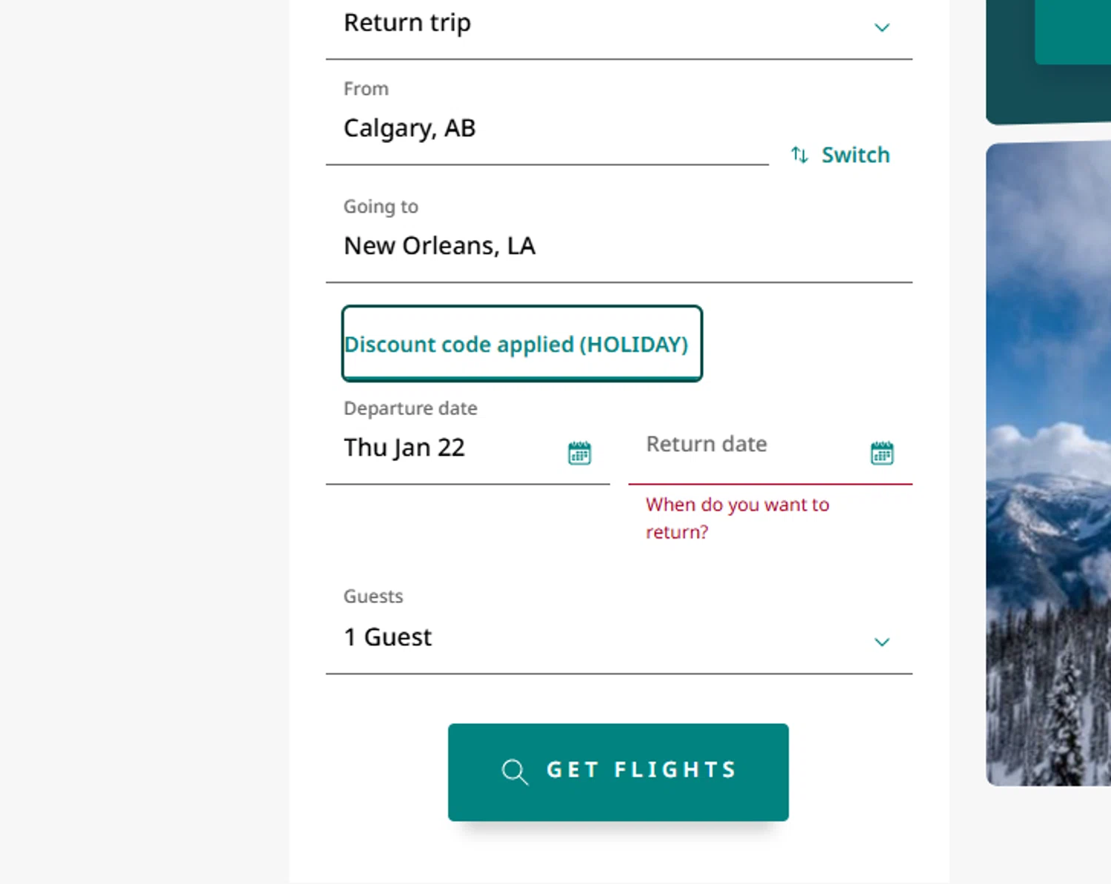The height and width of the screenshot is (884, 1111).
Task: Click the From field label
Action: pos(366,89)
